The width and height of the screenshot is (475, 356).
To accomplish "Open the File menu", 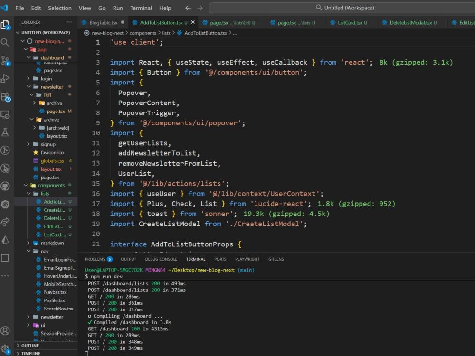I will [x=19, y=8].
